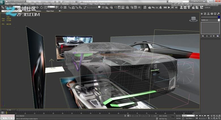Viewport: 221px width, 120px height.
Task: Open the Selected key filter dropdown
Action: click(x=188, y=116)
